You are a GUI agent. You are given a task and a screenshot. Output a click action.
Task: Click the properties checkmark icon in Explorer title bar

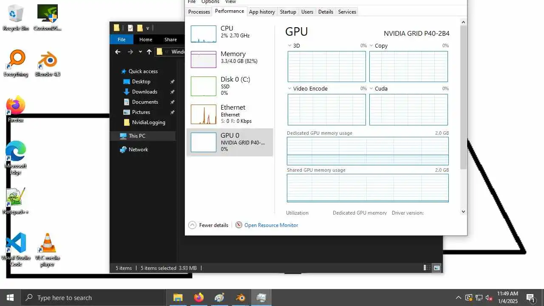(x=130, y=28)
